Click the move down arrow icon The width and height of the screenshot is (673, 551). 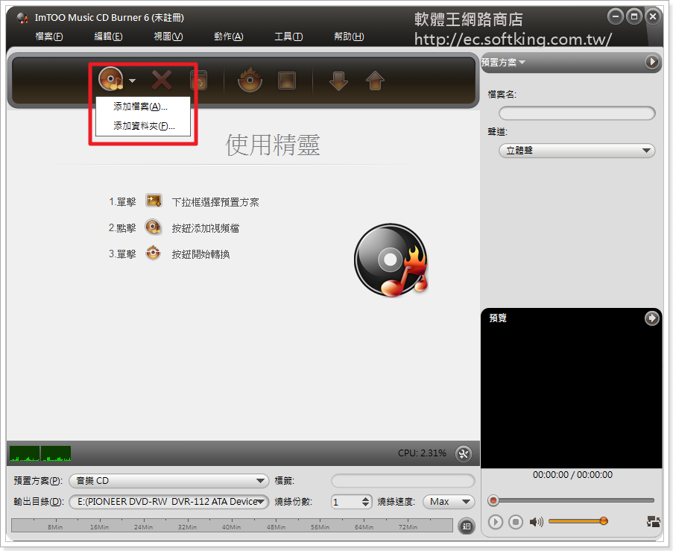pos(338,81)
